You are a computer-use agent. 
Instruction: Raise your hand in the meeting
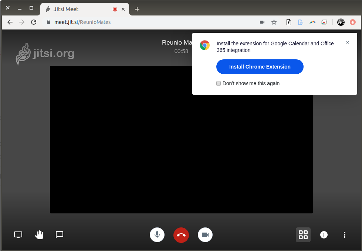pos(39,235)
